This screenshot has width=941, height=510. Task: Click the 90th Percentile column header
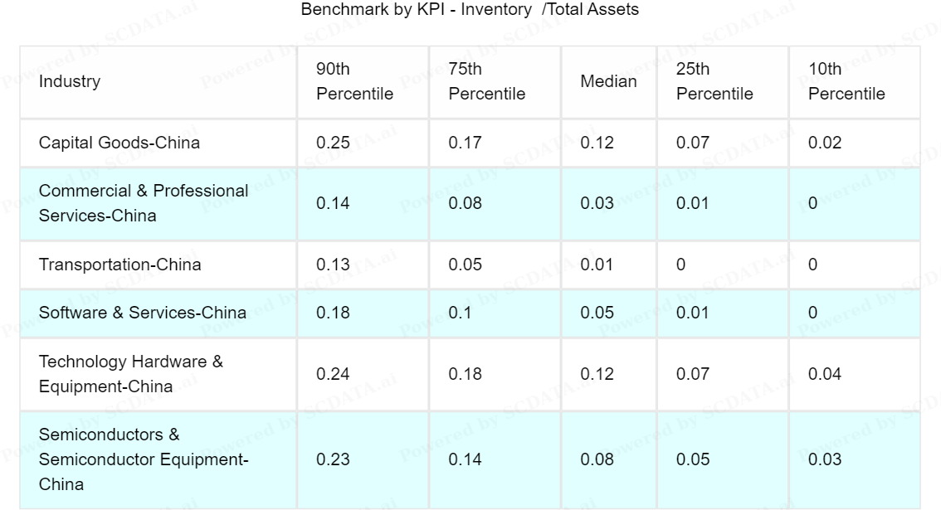point(354,82)
